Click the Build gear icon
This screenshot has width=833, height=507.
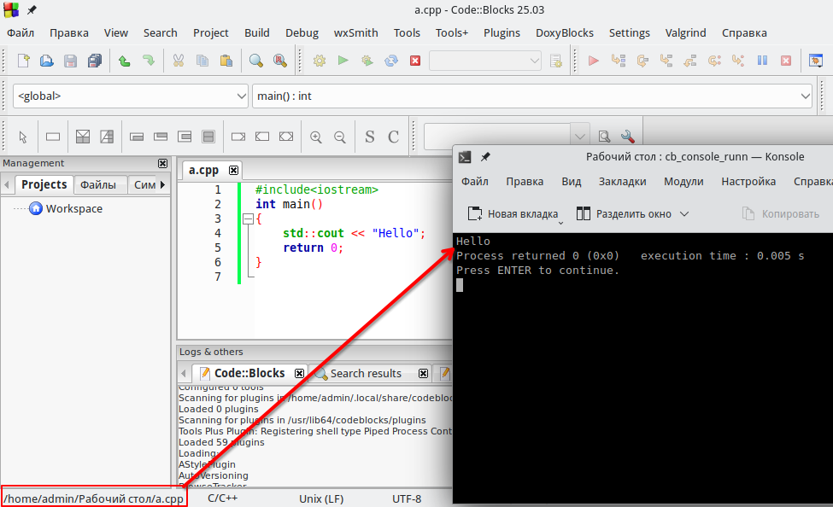pos(320,61)
